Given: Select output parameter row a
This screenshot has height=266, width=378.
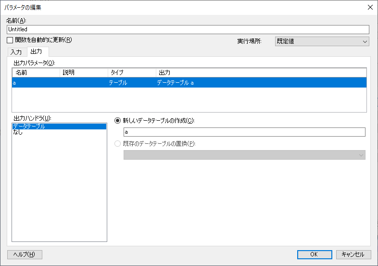Looking at the screenshot, I should point(189,83).
